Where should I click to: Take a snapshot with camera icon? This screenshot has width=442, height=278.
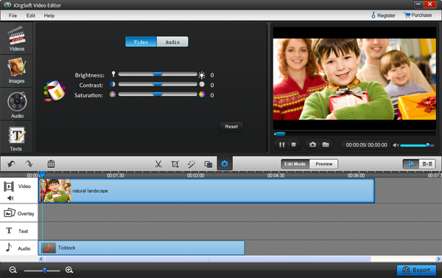[x=312, y=145]
